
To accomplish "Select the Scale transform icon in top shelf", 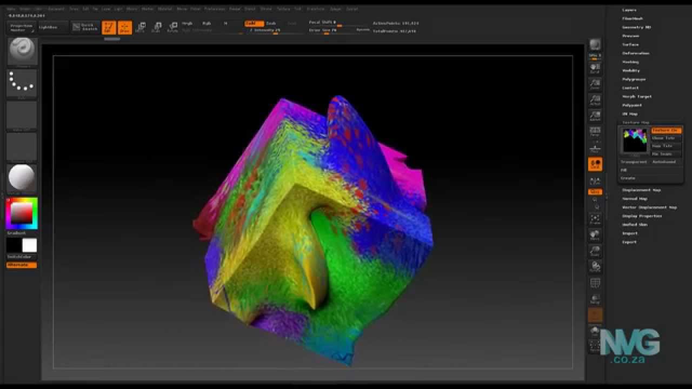I will click(x=157, y=28).
